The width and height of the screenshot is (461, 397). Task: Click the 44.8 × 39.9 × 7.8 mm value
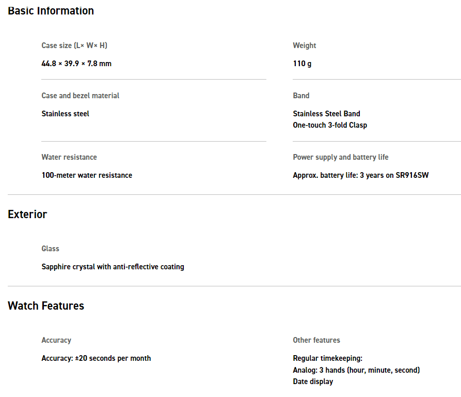point(76,64)
